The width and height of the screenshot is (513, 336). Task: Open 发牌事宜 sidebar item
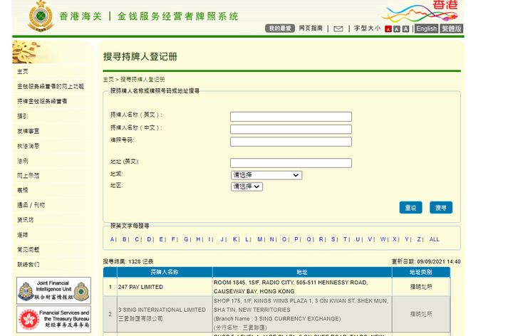[x=28, y=131]
